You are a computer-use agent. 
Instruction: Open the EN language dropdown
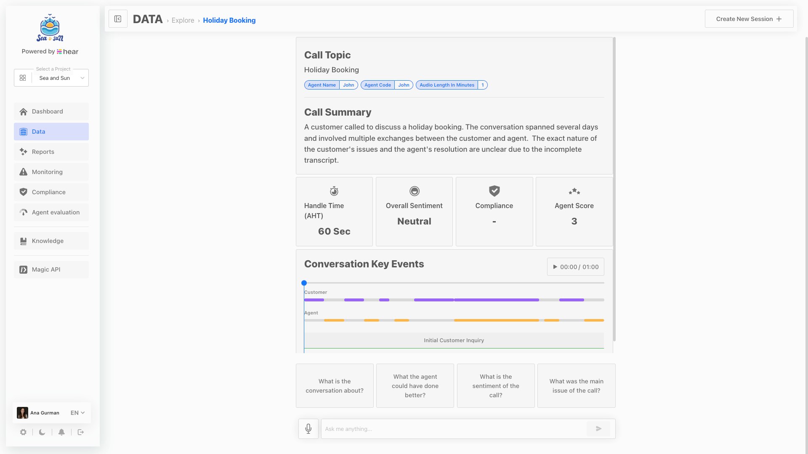(77, 413)
